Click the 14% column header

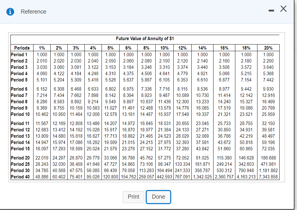202,48
